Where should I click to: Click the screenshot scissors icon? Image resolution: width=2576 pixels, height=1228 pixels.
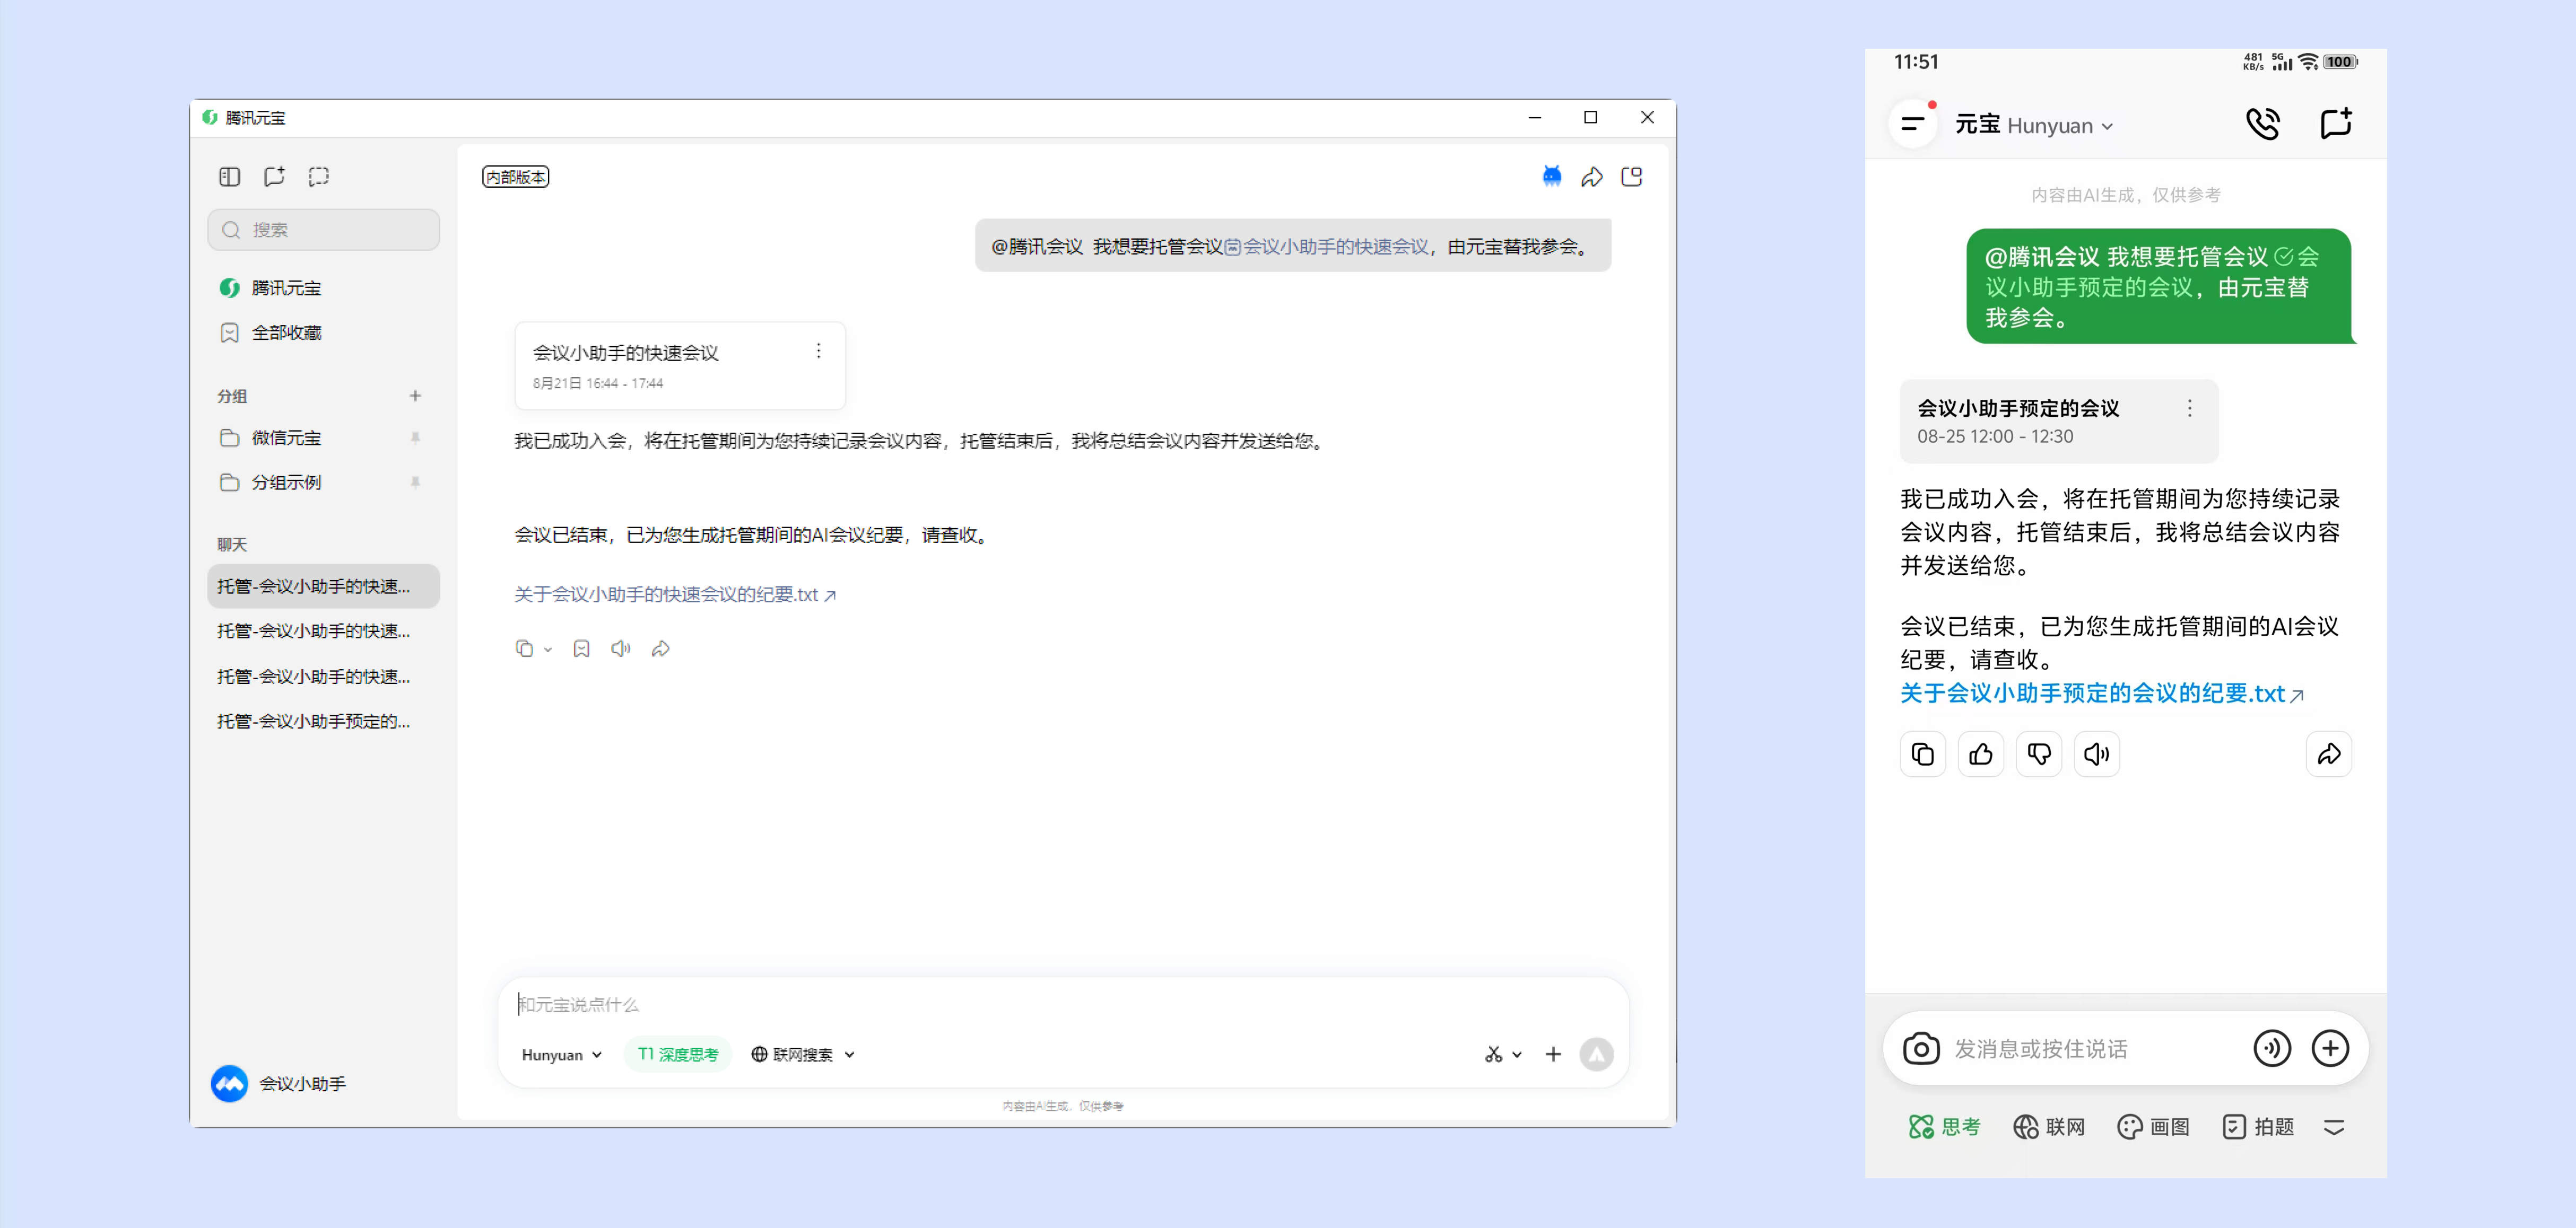[1494, 1054]
